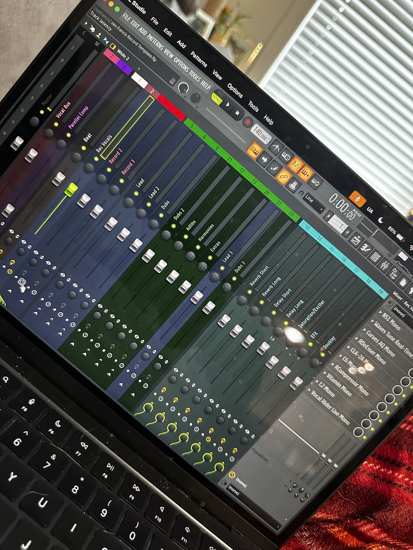Open the mixer view icon

385,265
